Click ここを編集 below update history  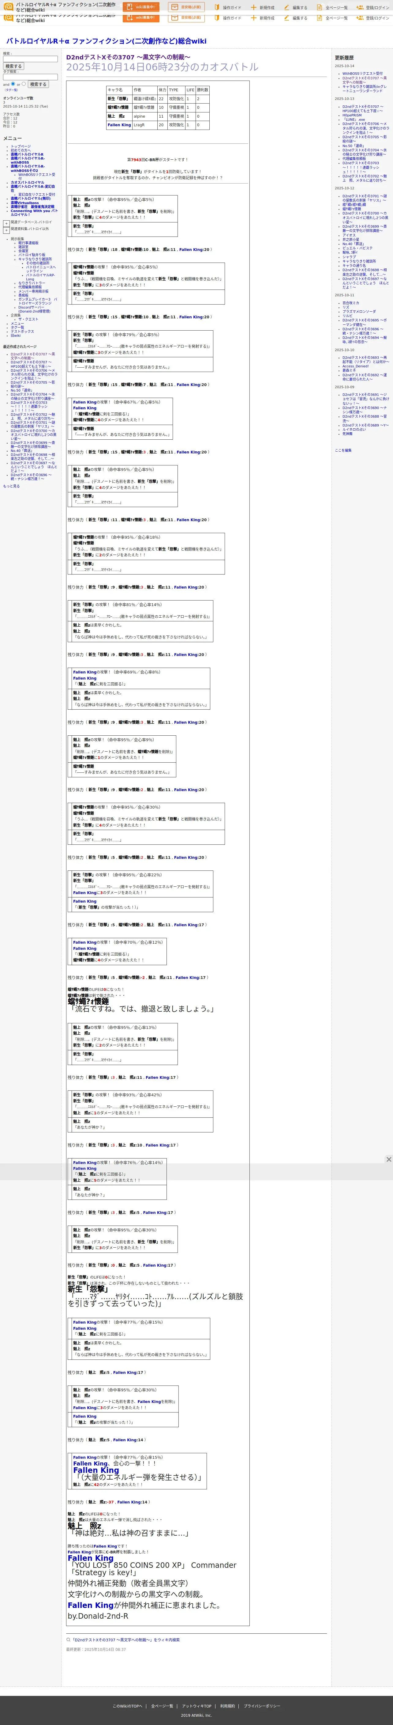click(343, 450)
